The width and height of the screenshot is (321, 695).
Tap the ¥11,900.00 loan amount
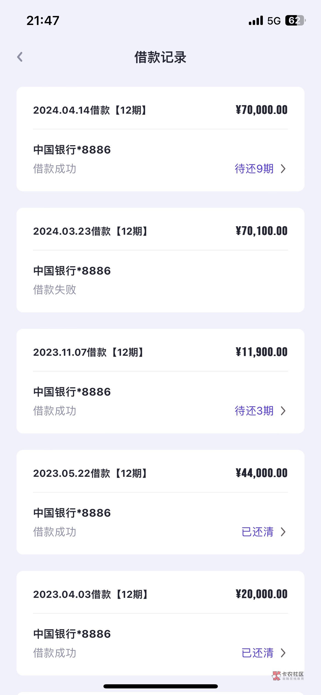(261, 352)
